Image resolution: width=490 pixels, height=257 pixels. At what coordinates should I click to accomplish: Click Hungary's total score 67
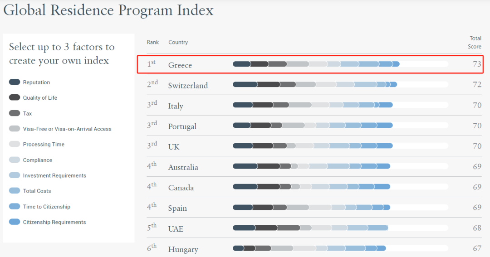[477, 248]
